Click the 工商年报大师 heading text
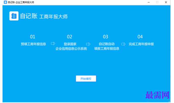Image resolution: width=174 pixels, height=103 pixels. pyautogui.click(x=53, y=17)
